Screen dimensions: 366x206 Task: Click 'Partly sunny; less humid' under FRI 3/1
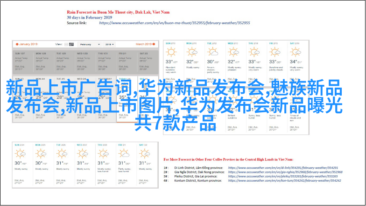[x=124, y=170]
